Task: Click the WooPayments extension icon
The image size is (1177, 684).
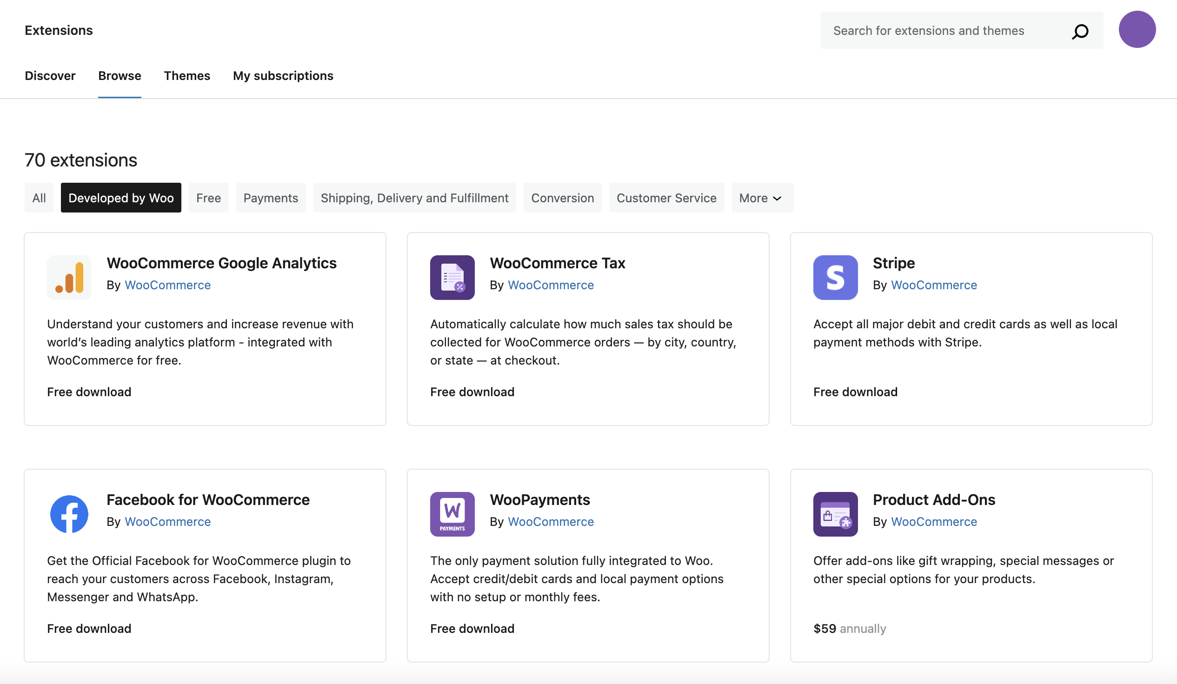Action: (452, 514)
